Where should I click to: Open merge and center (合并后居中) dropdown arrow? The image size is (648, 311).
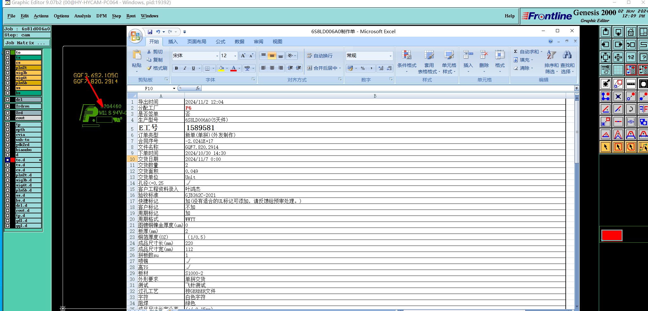point(340,68)
